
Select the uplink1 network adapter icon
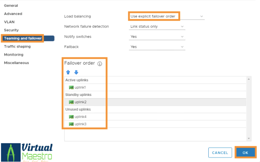(x=71, y=87)
